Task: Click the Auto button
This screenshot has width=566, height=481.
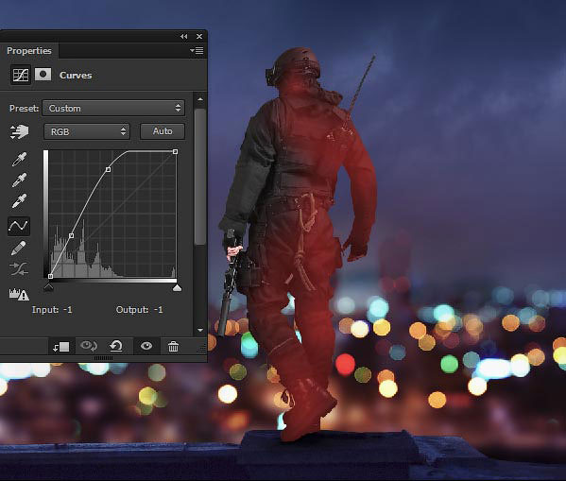Action: [163, 131]
